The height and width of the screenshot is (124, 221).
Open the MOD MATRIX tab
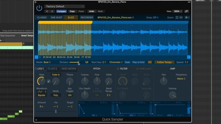69,69
